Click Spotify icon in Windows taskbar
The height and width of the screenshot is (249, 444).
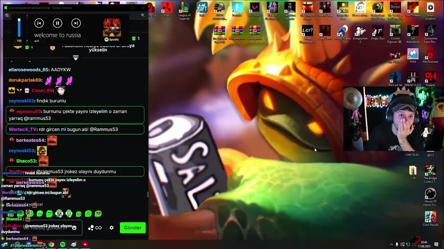tap(62, 245)
